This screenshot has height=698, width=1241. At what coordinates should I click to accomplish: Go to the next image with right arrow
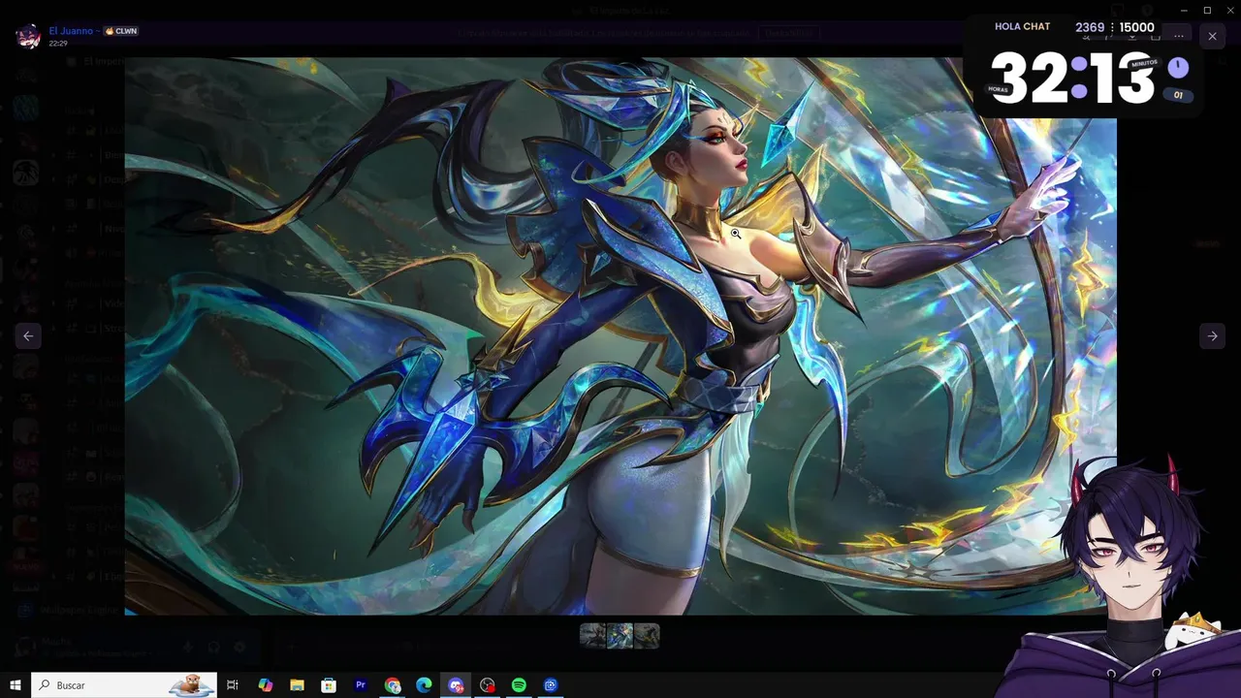[x=1212, y=335]
